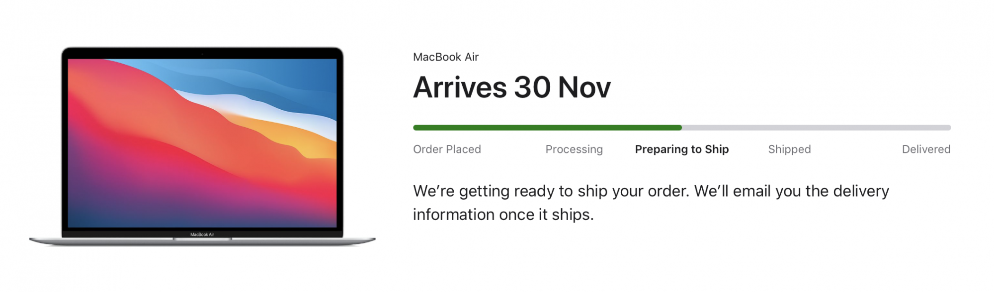Click the MacBook Air text on laptop bezel
994x292 pixels.
(x=202, y=234)
